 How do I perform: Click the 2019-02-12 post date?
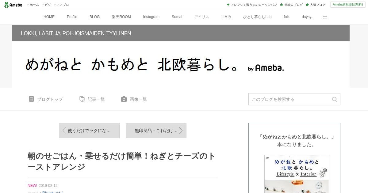point(48,186)
